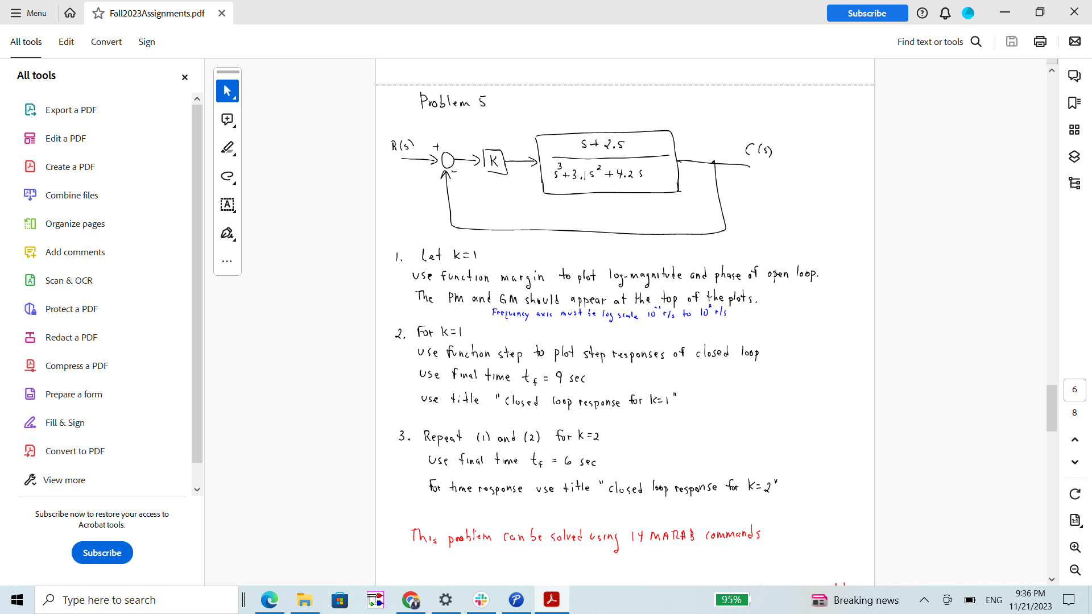This screenshot has height=614, width=1092.
Task: Select the freehand drawing tool
Action: [x=227, y=176]
